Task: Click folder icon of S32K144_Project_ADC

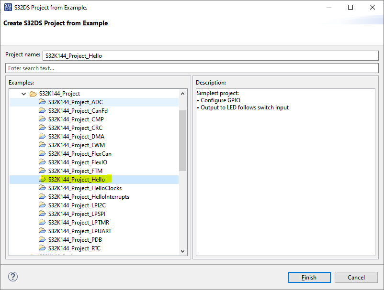Action: [x=42, y=102]
